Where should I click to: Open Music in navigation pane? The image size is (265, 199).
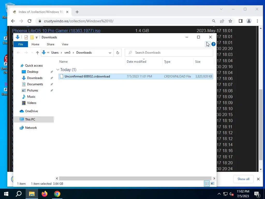(31, 97)
